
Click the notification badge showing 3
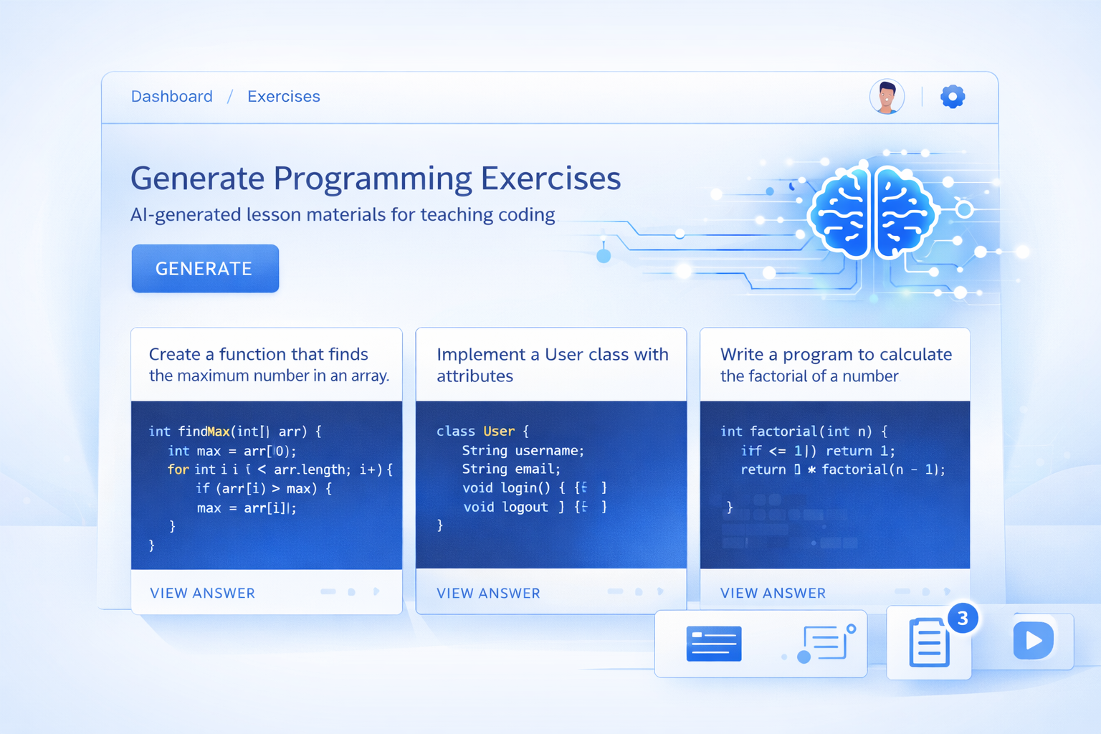point(963,618)
